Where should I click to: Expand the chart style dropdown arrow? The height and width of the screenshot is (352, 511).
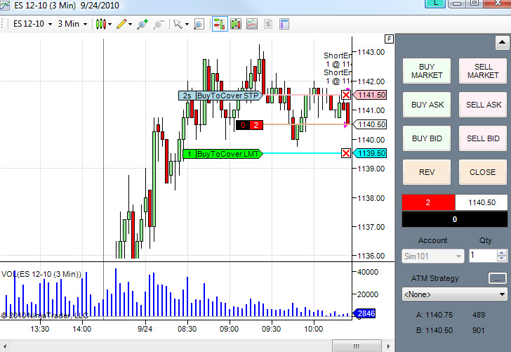point(109,24)
